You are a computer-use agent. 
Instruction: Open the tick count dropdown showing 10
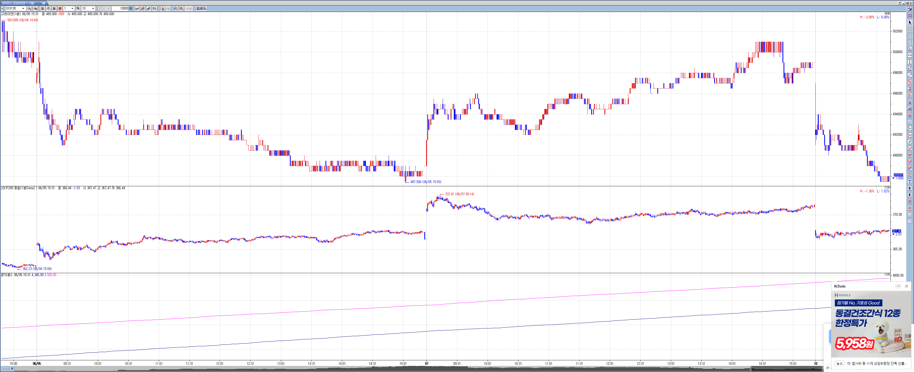click(x=93, y=9)
